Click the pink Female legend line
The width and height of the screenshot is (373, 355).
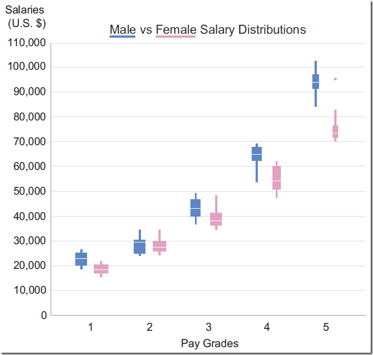click(x=176, y=37)
